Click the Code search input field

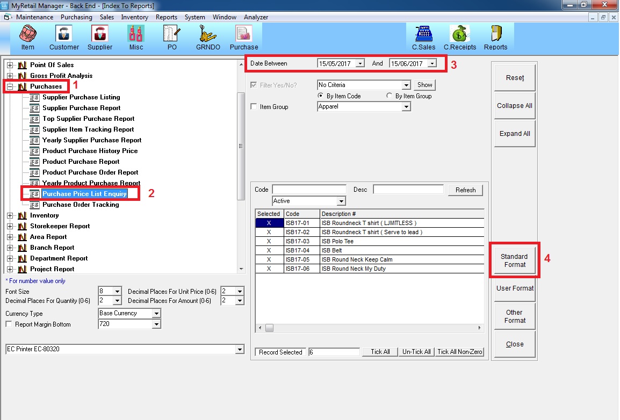point(309,190)
